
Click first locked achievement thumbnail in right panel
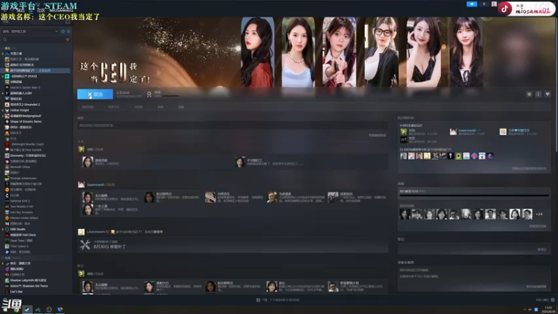[x=405, y=214]
